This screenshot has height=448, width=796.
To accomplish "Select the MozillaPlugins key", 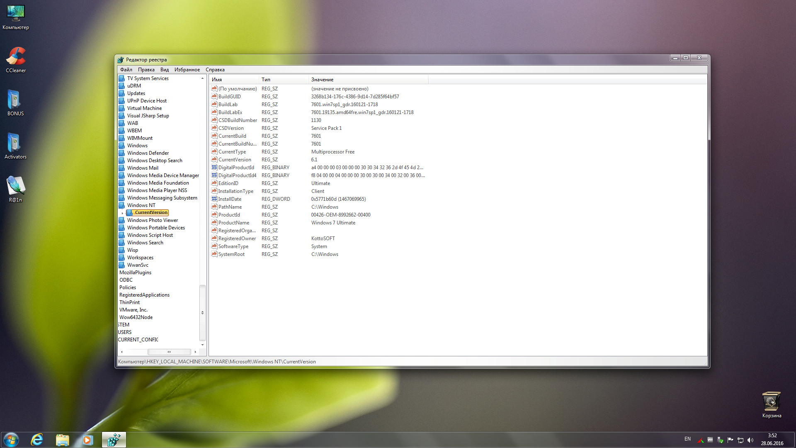I will pyautogui.click(x=135, y=273).
